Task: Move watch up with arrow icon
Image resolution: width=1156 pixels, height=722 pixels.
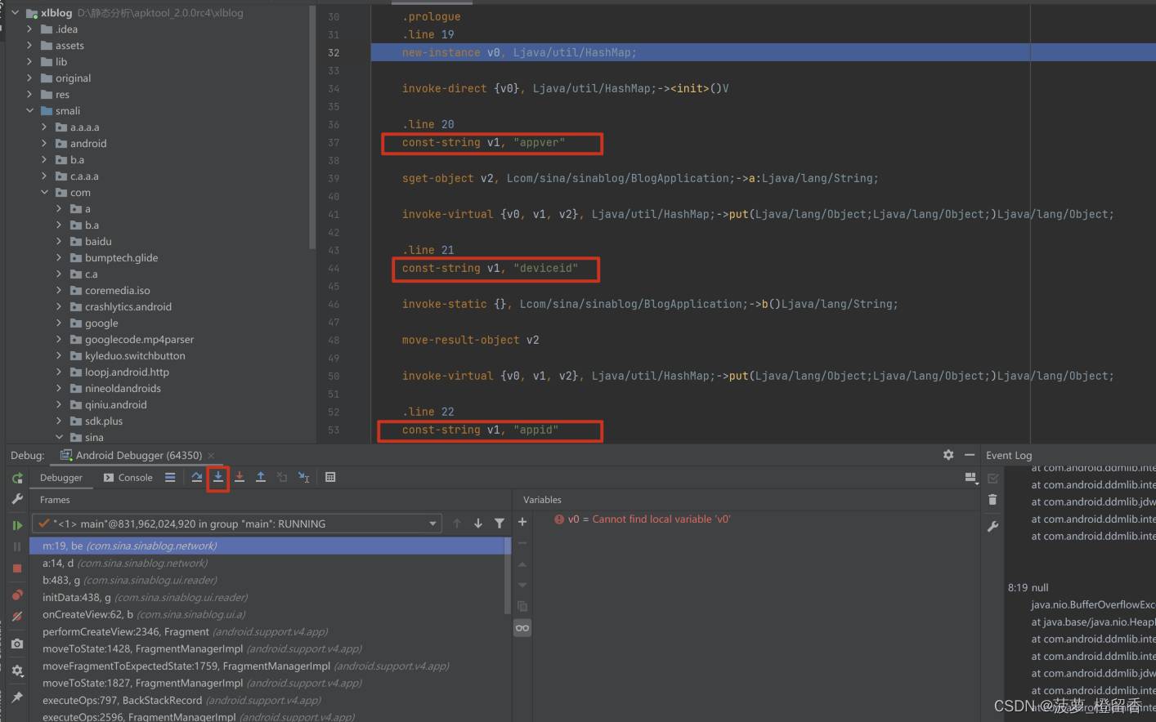Action: click(x=522, y=564)
